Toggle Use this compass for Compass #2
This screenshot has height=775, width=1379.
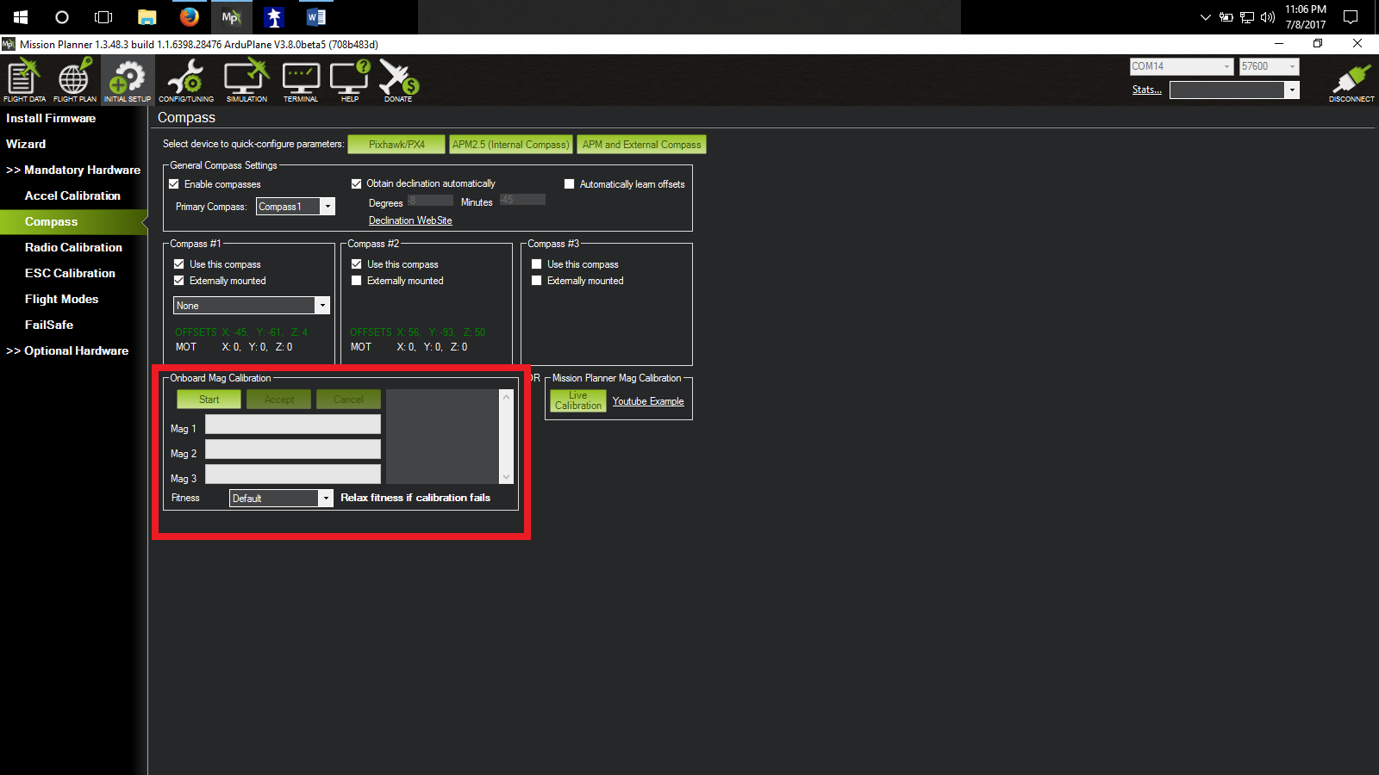(356, 264)
